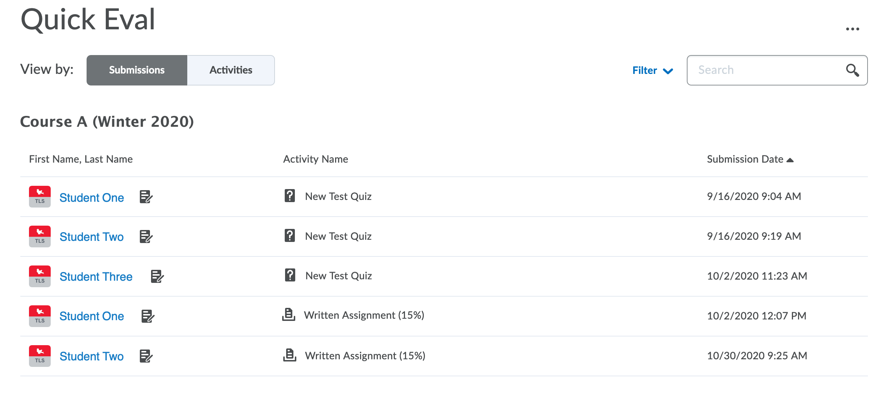Image resolution: width=894 pixels, height=410 pixels.
Task: Click the quiz icon in Student Two's row
Action: tap(290, 236)
